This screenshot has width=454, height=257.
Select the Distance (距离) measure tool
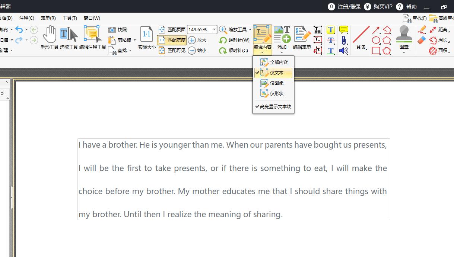[x=439, y=30]
